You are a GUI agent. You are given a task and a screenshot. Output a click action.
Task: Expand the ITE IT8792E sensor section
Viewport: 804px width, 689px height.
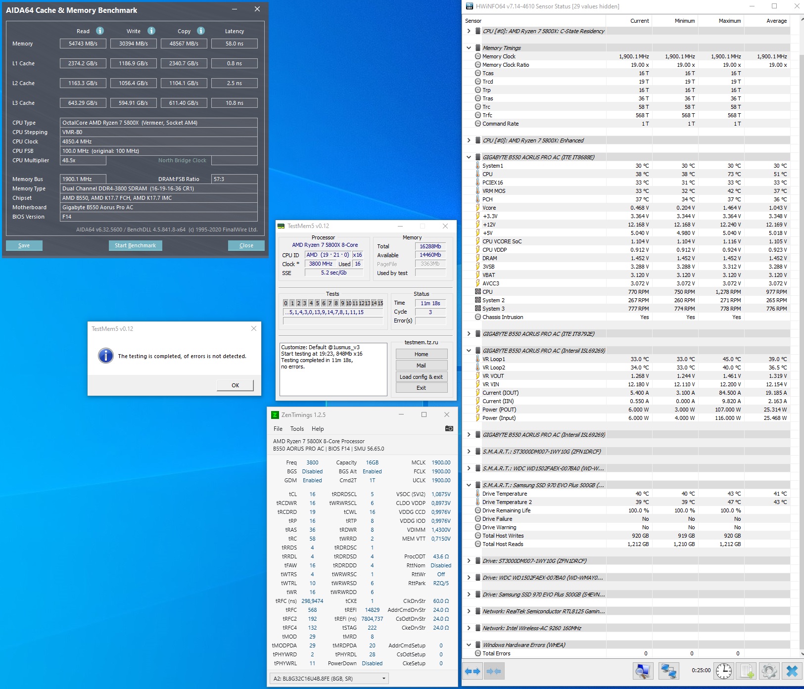pyautogui.click(x=469, y=334)
